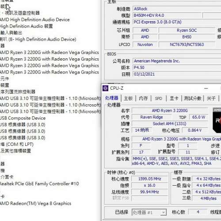Click the 99.94 MHz bus speed field
Viewport: 221px width, 221px height.
[x=149, y=192]
